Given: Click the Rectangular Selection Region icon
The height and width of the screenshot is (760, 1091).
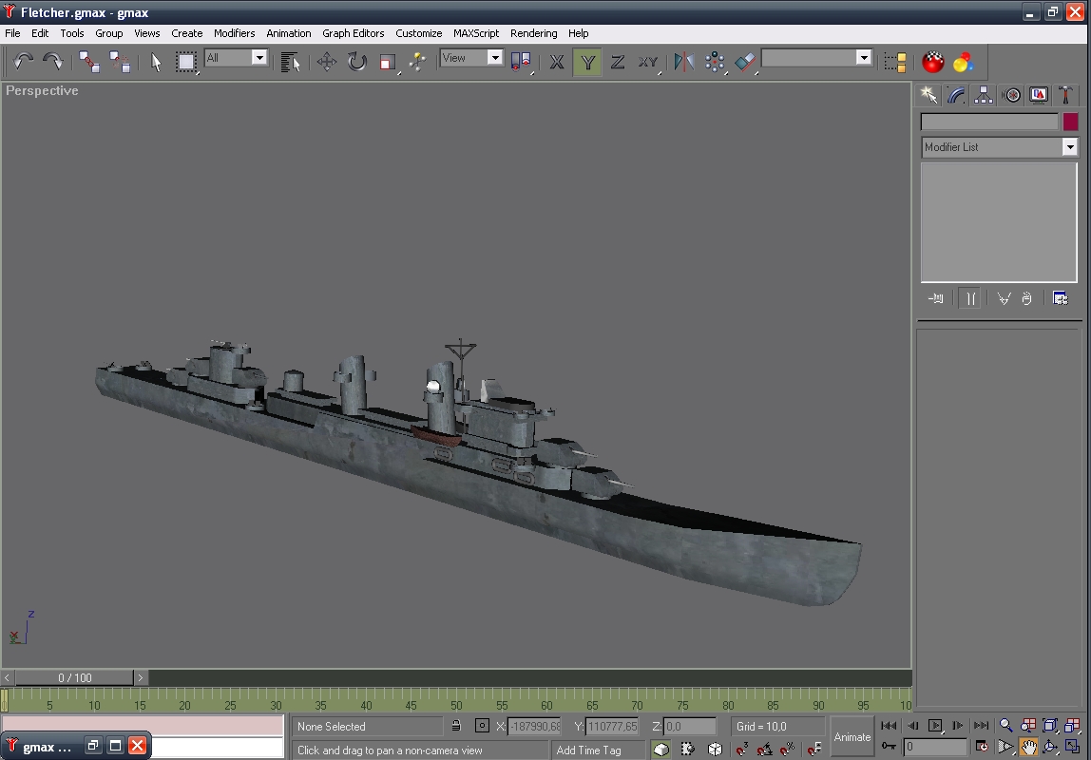Looking at the screenshot, I should [x=185, y=62].
